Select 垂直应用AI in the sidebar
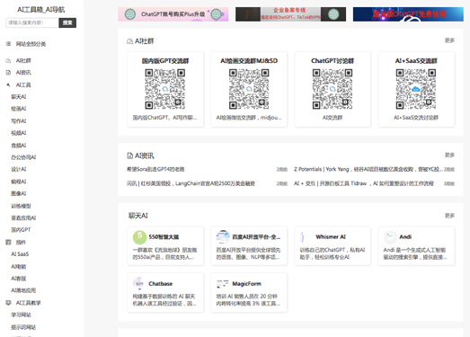The width and height of the screenshot is (470, 337). (23, 218)
